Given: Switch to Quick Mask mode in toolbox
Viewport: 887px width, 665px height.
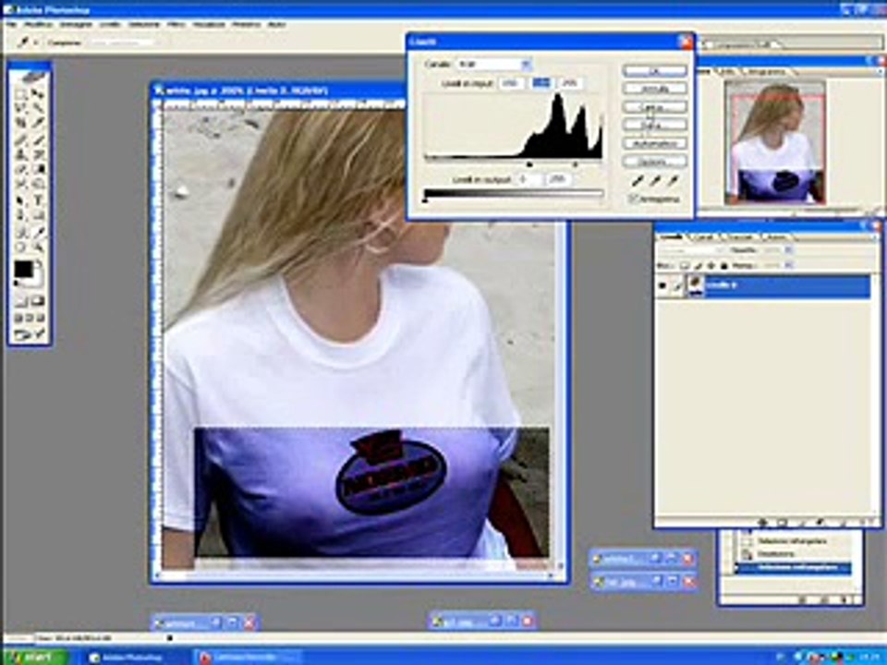Looking at the screenshot, I should 39,300.
